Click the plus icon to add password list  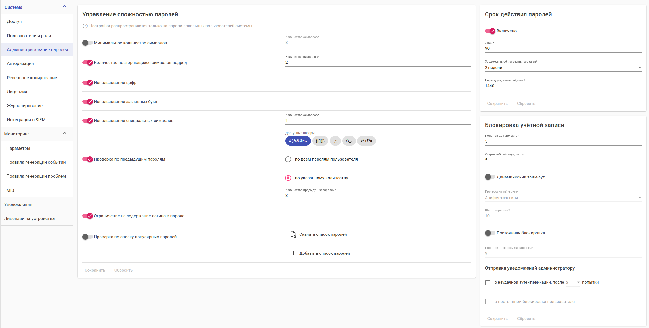293,253
